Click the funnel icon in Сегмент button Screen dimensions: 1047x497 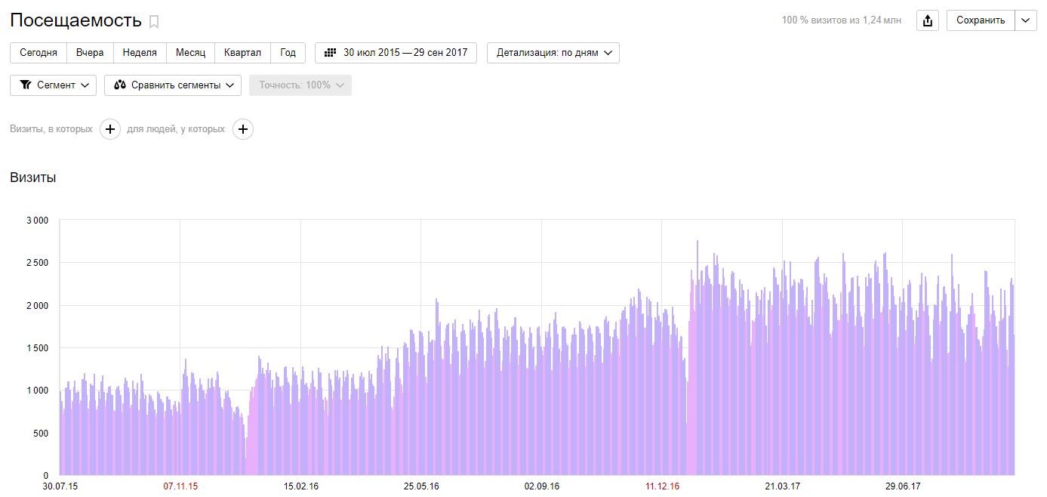pyautogui.click(x=26, y=85)
